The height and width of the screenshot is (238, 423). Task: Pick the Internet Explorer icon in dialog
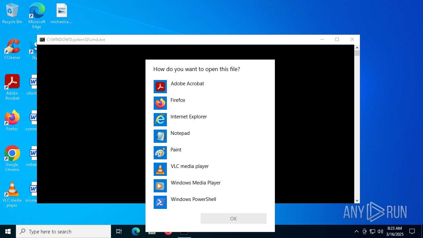pyautogui.click(x=160, y=120)
